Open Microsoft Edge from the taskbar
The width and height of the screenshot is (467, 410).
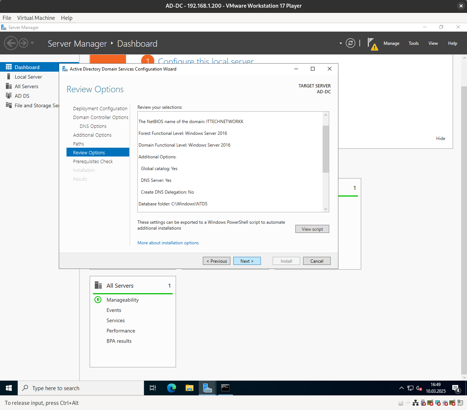(x=171, y=388)
